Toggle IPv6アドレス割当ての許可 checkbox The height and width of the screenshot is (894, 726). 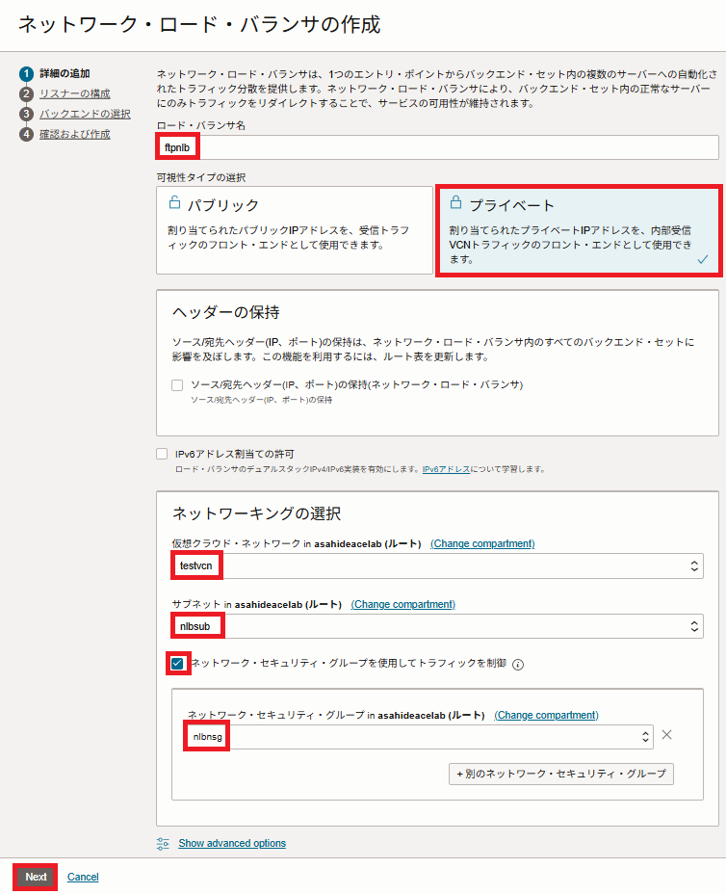click(x=162, y=454)
